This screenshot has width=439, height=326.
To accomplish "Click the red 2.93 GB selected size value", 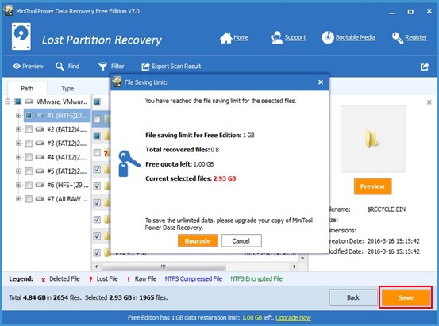I will pyautogui.click(x=225, y=178).
